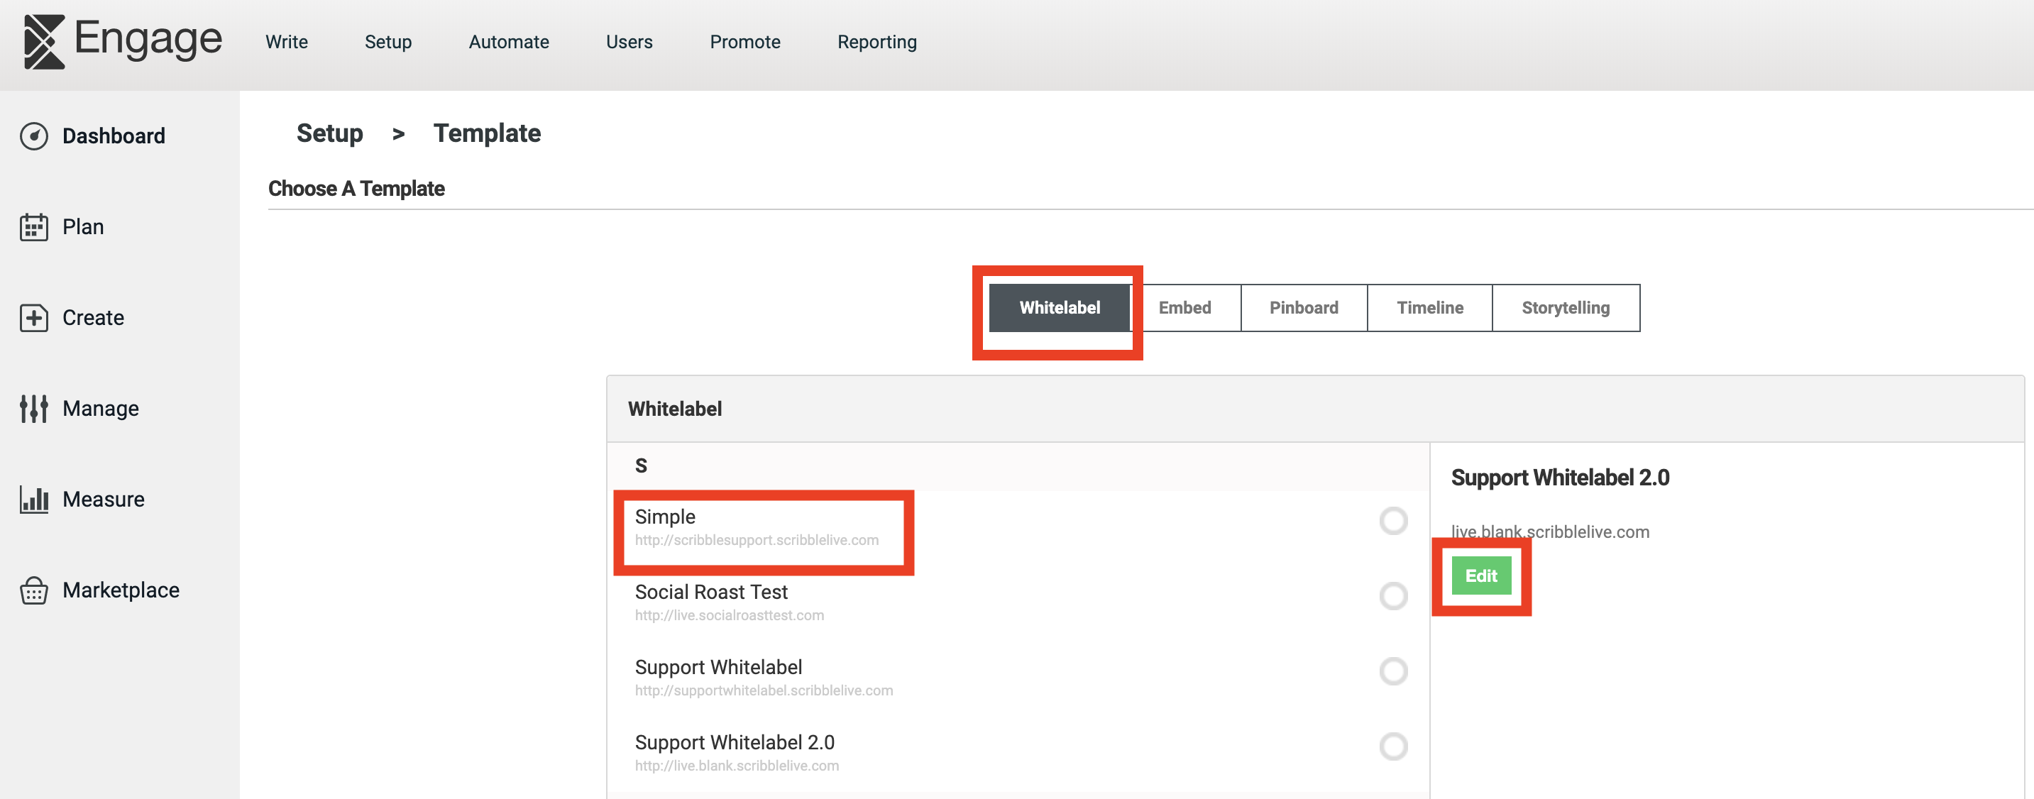Open Measure in the sidebar
Image resolution: width=2034 pixels, height=799 pixels.
104,499
